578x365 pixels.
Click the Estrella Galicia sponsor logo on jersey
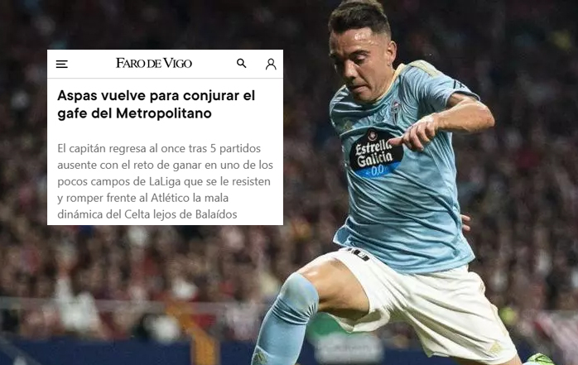point(373,152)
